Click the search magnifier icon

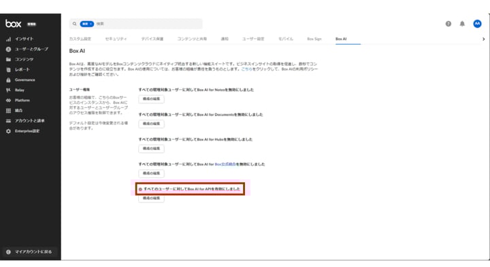coord(74,24)
